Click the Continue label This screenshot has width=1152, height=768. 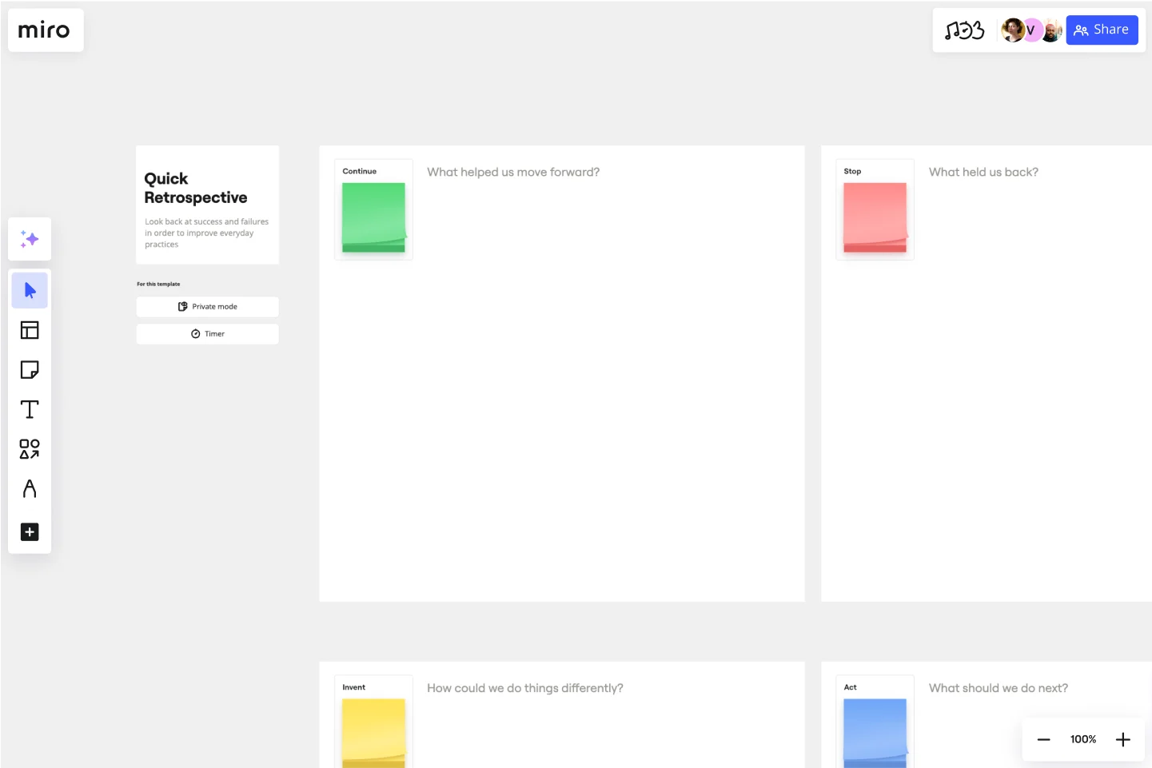click(x=360, y=171)
